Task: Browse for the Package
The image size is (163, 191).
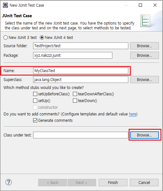Action: (145, 55)
